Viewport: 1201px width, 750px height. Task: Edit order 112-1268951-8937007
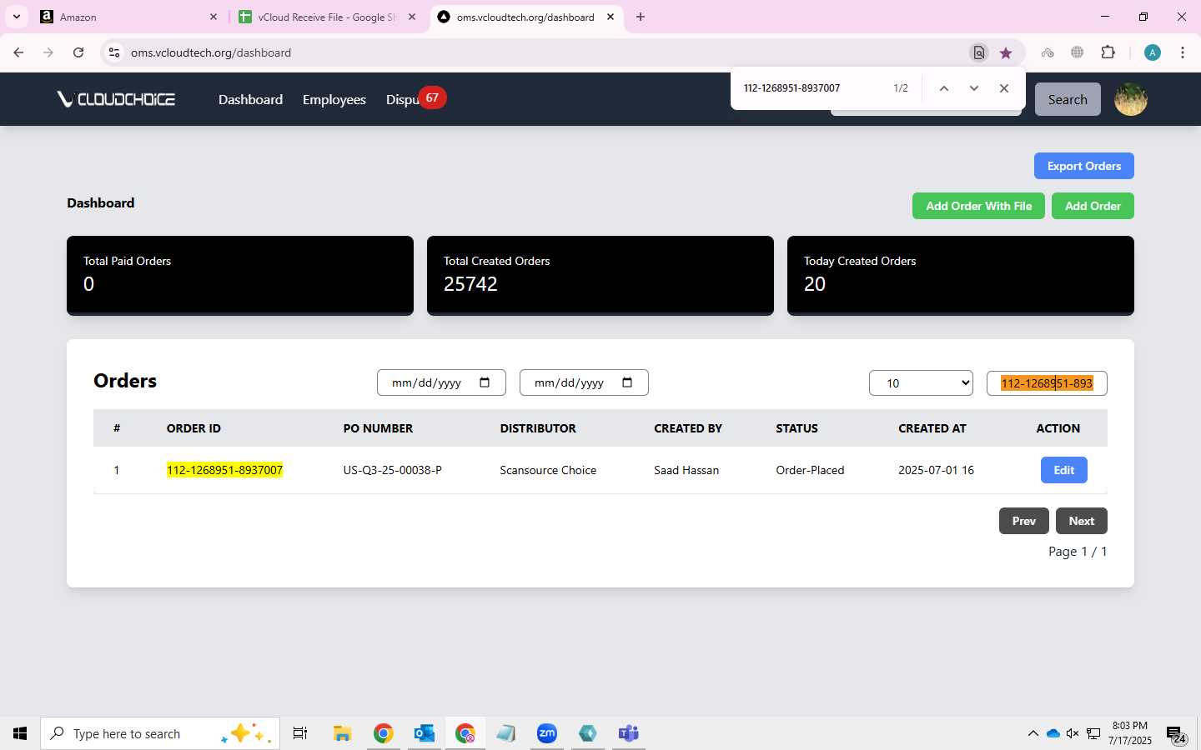coord(1063,470)
